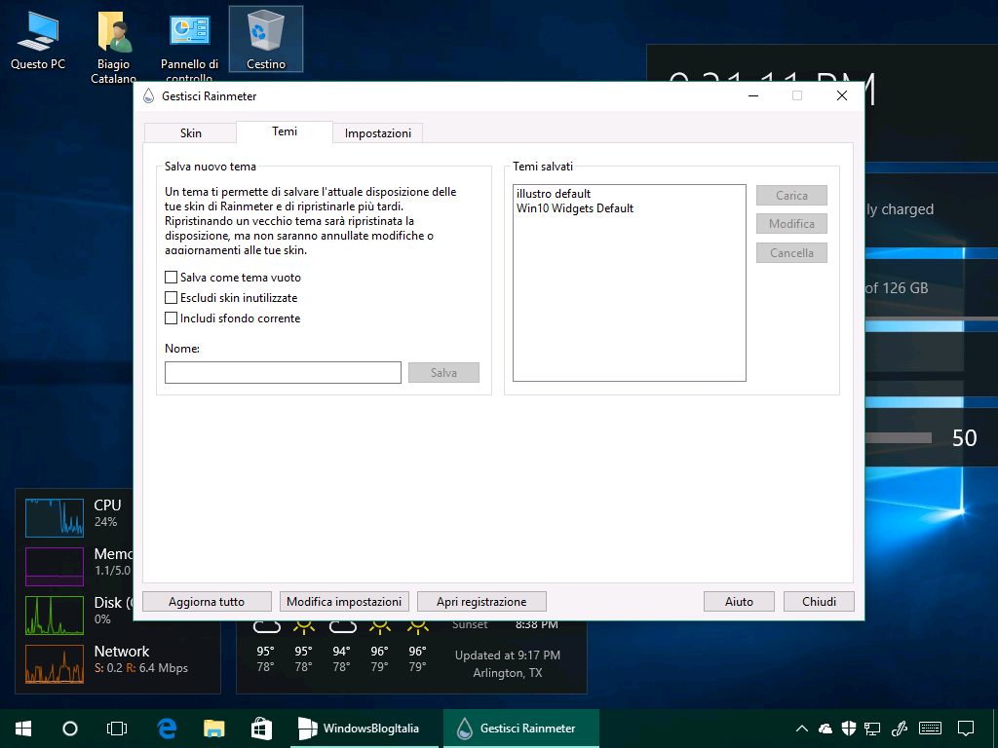Open Windows Ink pen tray icon
This screenshot has height=748, width=998.
[900, 729]
